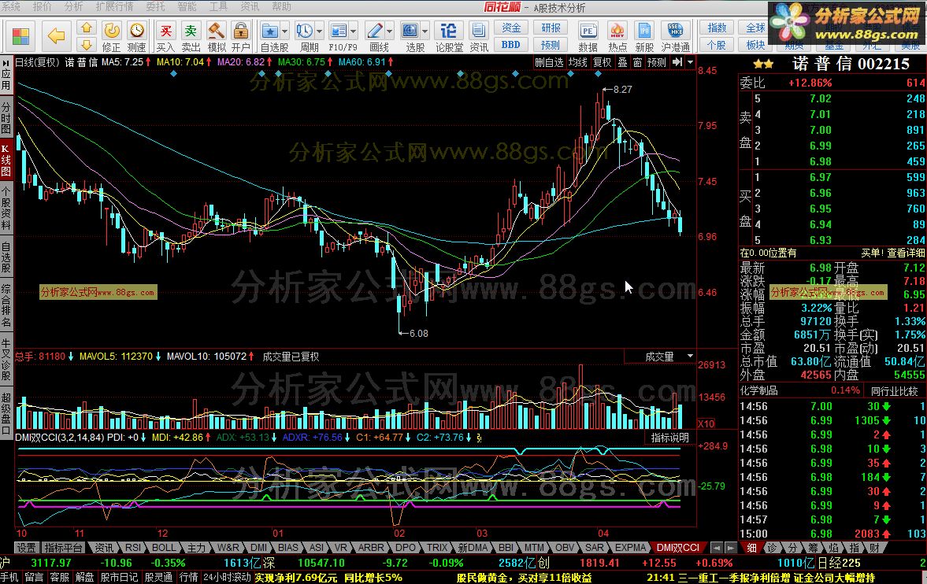Click the star rating next to 诺普信
927x584 pixels.
(763, 64)
